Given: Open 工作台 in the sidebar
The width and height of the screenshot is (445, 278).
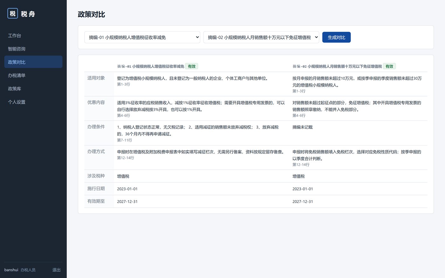Looking at the screenshot, I should tap(33, 36).
